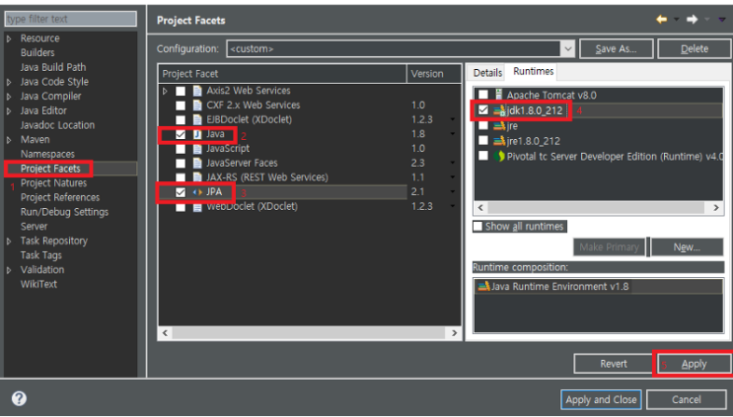The image size is (733, 417).
Task: Expand the Maven tree node
Action: pyautogui.click(x=9, y=140)
